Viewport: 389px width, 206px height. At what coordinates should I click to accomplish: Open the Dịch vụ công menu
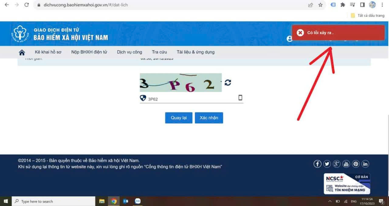[x=129, y=52]
